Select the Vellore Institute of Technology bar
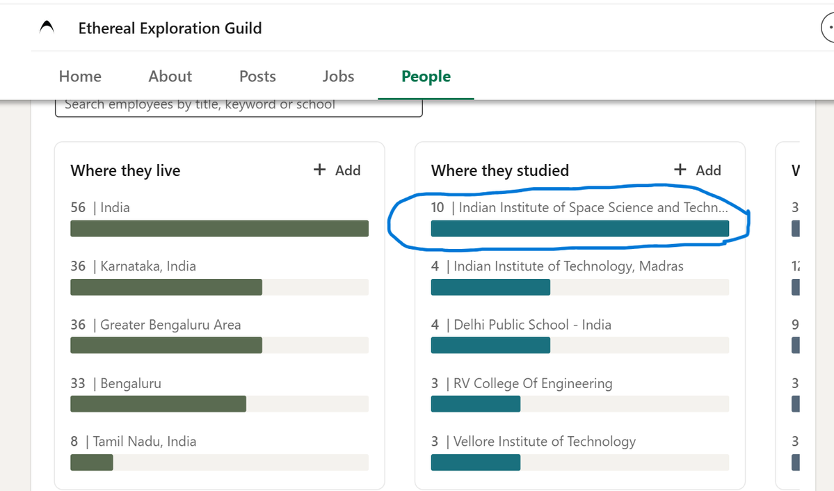This screenshot has width=834, height=491. [579, 462]
